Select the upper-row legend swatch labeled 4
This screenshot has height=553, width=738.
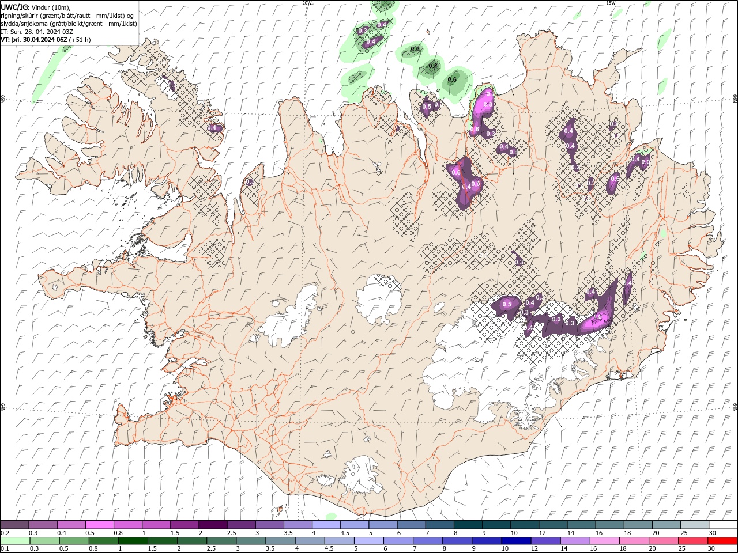tap(326, 525)
